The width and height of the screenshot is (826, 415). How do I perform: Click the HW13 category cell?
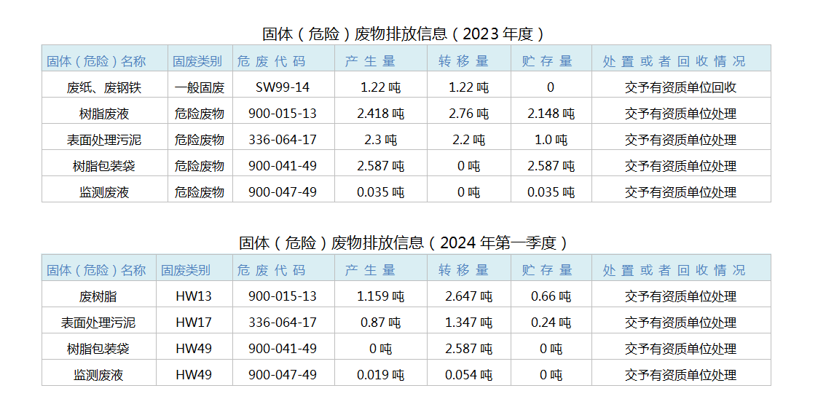point(194,296)
